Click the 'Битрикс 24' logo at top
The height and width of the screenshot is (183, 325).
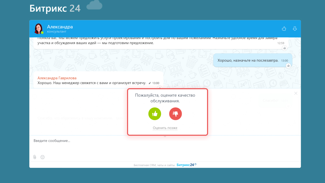point(55,8)
